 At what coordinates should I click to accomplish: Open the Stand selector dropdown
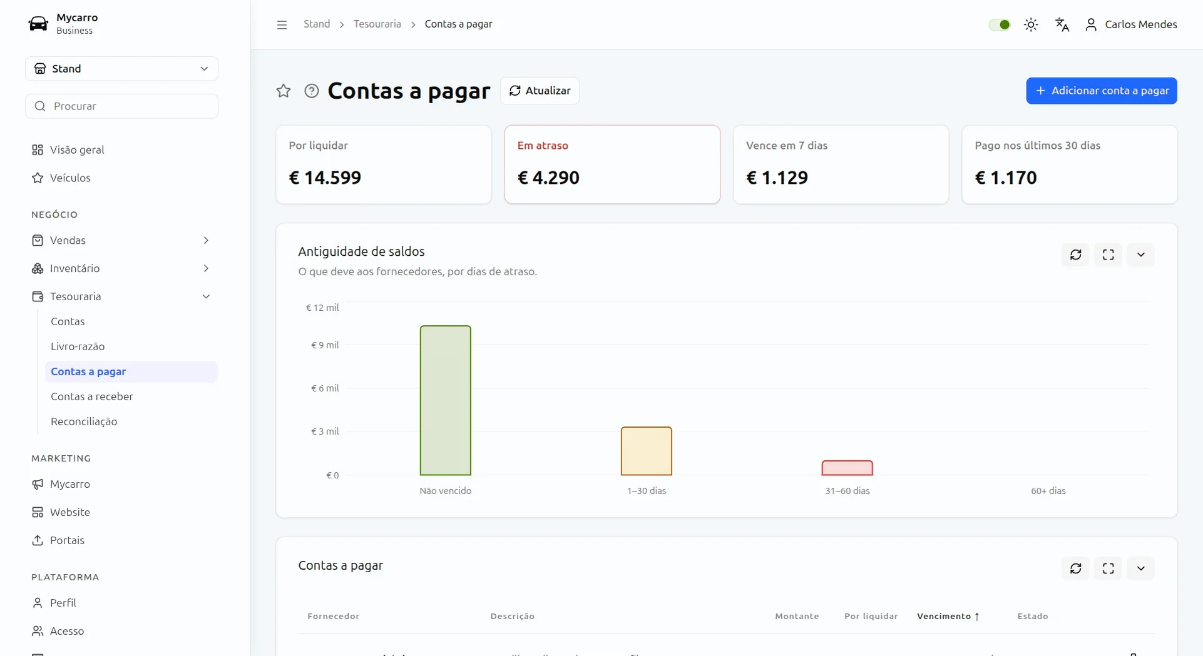coord(122,69)
